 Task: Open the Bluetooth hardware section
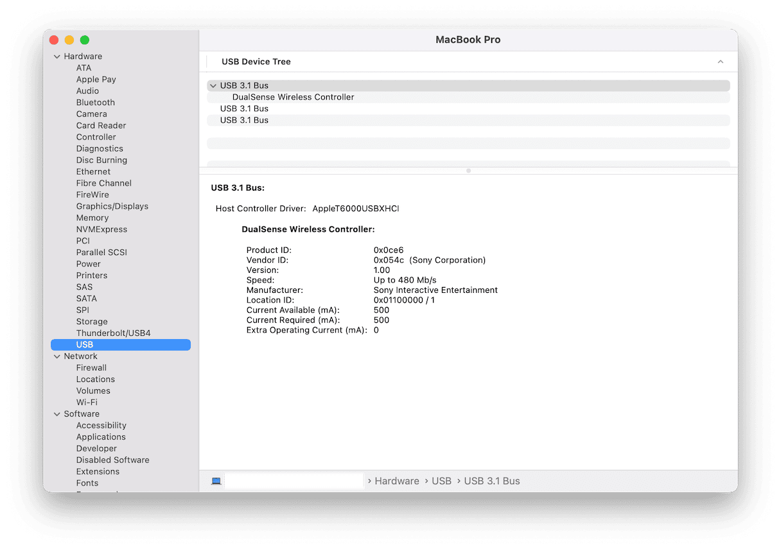coord(96,103)
